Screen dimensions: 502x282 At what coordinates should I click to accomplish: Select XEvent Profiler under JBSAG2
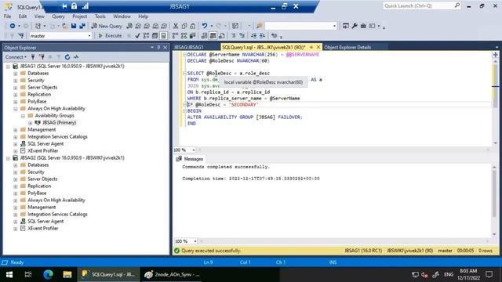[43, 229]
